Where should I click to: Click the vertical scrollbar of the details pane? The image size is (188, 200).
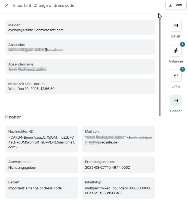click(160, 68)
